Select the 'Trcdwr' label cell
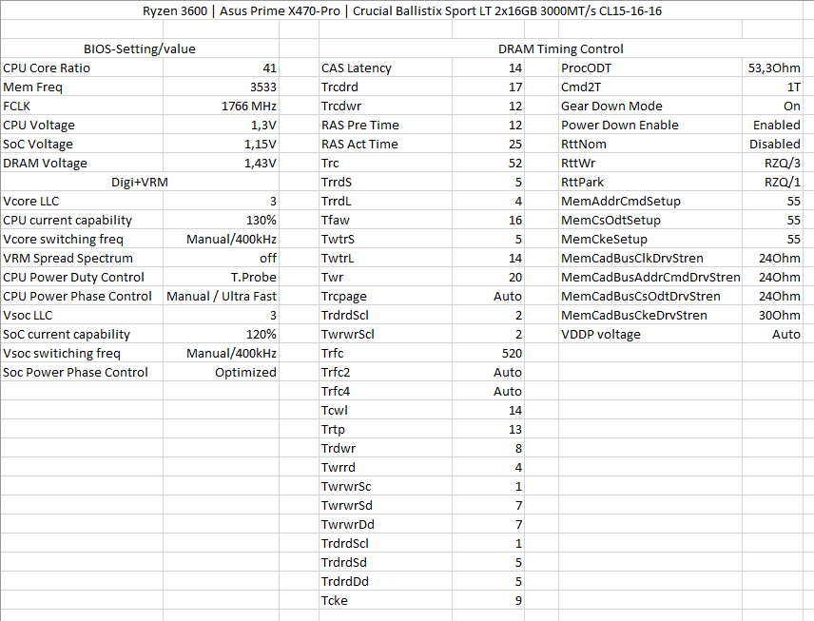This screenshot has height=621, width=814. tap(386, 106)
